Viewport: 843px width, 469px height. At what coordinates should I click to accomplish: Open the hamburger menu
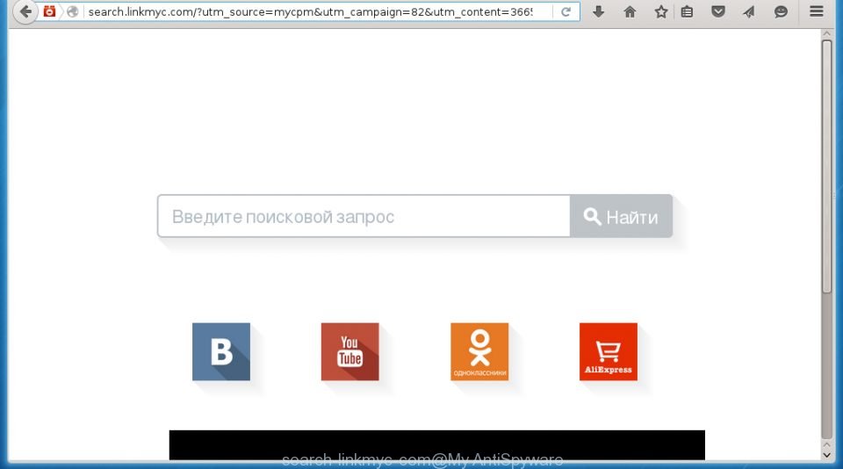(816, 11)
